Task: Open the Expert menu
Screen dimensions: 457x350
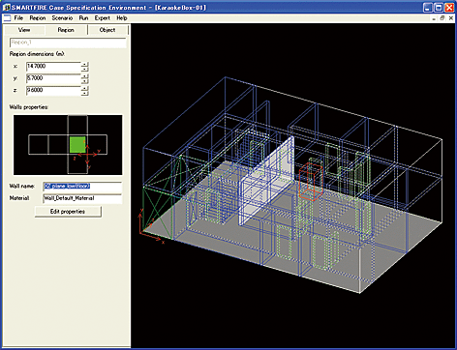Action: click(103, 18)
